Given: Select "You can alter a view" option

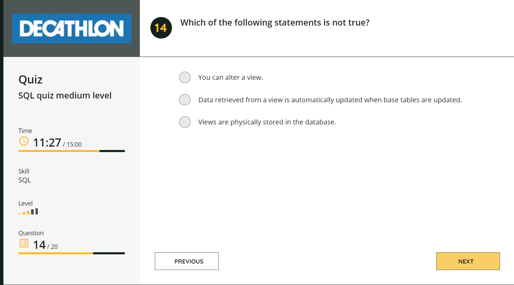Looking at the screenshot, I should pyautogui.click(x=185, y=77).
